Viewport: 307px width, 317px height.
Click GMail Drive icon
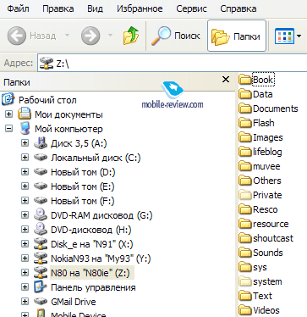pos(41,302)
